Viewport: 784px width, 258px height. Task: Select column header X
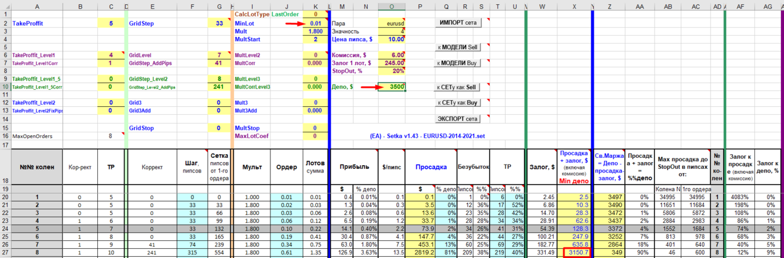574,6
